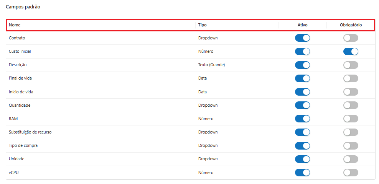Click the Ativo column header
The image size is (379, 184).
302,25
